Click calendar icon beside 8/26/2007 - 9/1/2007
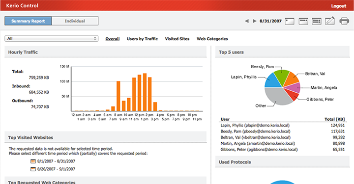 (x=33, y=169)
